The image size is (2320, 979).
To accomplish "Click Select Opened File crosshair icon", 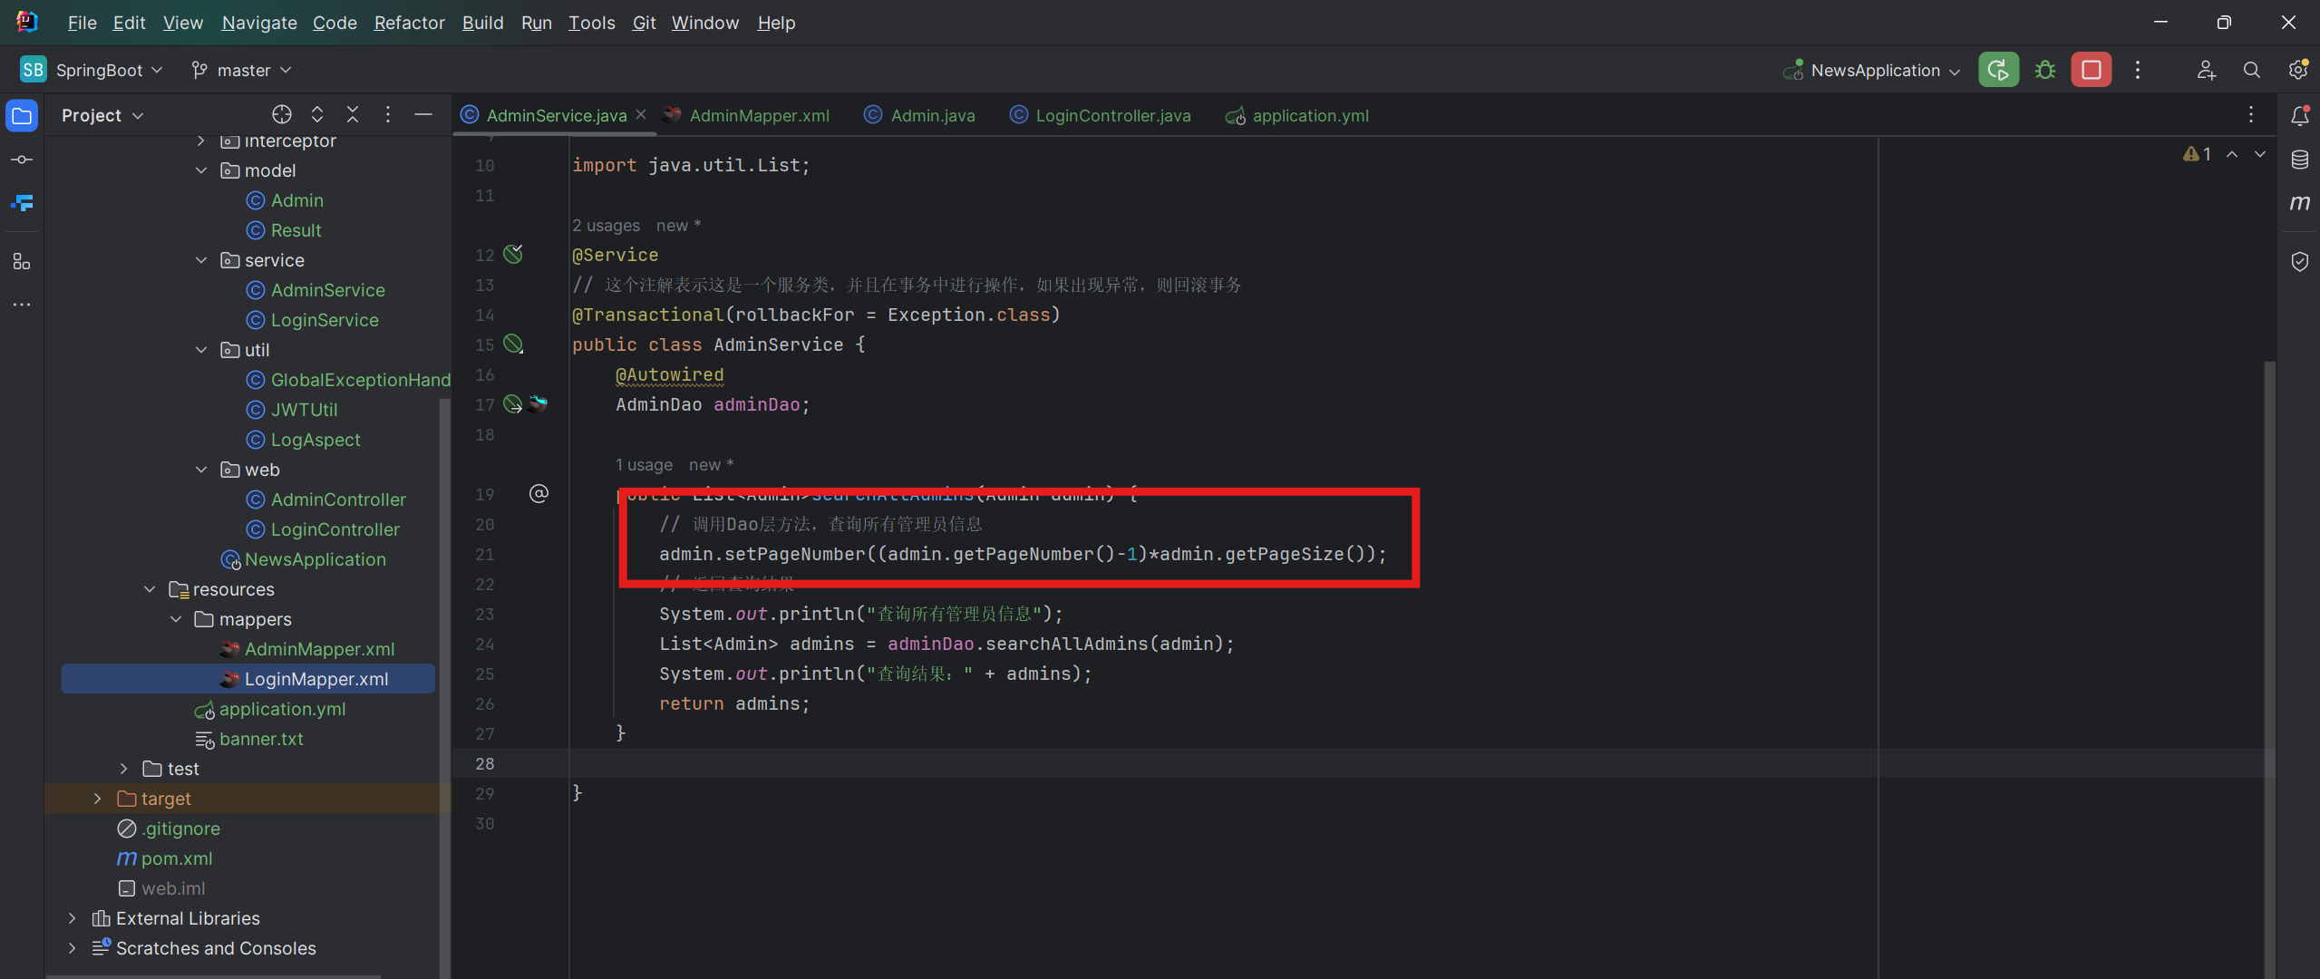I will 282,114.
